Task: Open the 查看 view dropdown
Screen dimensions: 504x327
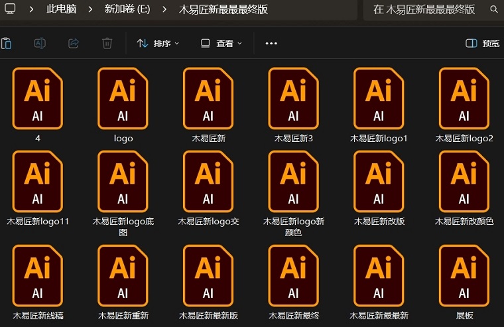Action: click(221, 43)
